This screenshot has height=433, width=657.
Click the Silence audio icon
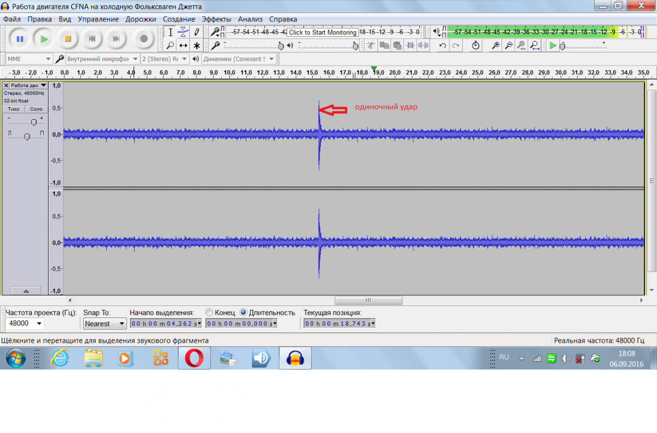coord(423,45)
